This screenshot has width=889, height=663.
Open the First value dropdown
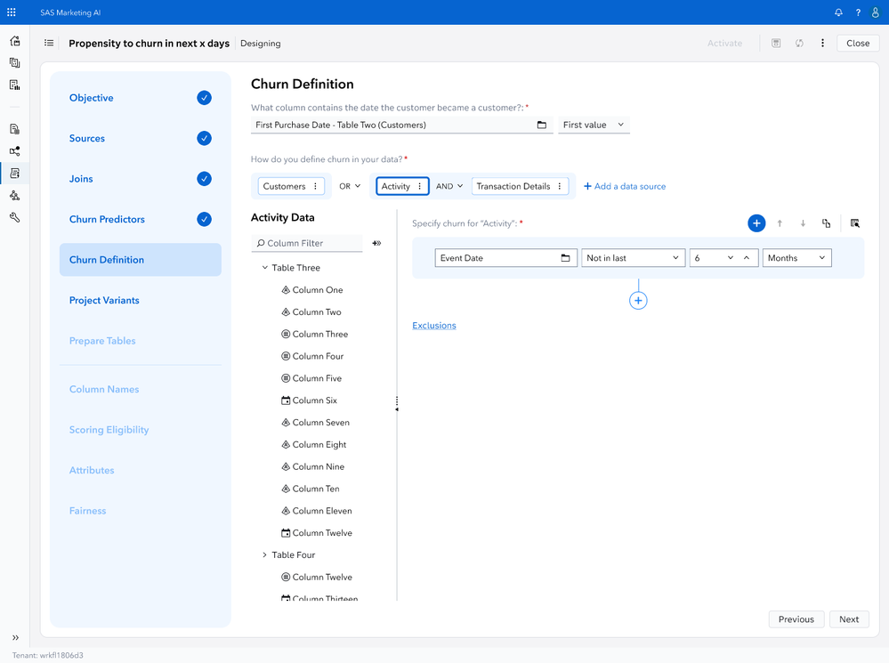(x=594, y=125)
